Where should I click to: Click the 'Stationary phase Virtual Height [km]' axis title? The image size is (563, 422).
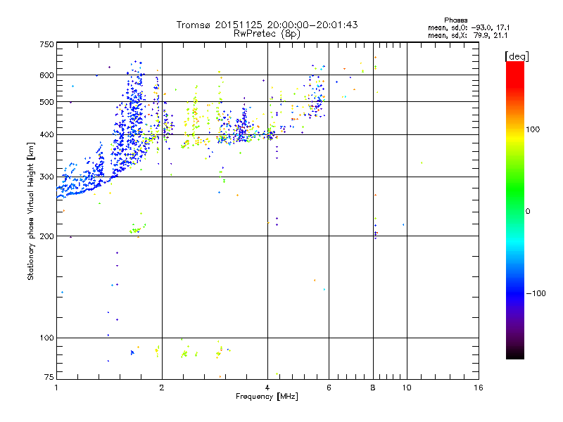(31, 212)
